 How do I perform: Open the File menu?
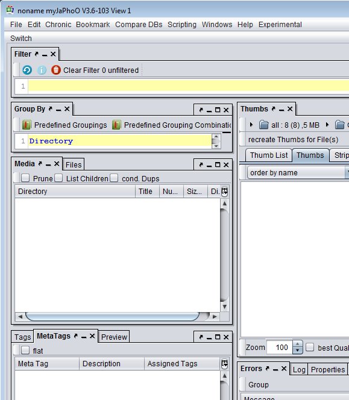click(16, 25)
